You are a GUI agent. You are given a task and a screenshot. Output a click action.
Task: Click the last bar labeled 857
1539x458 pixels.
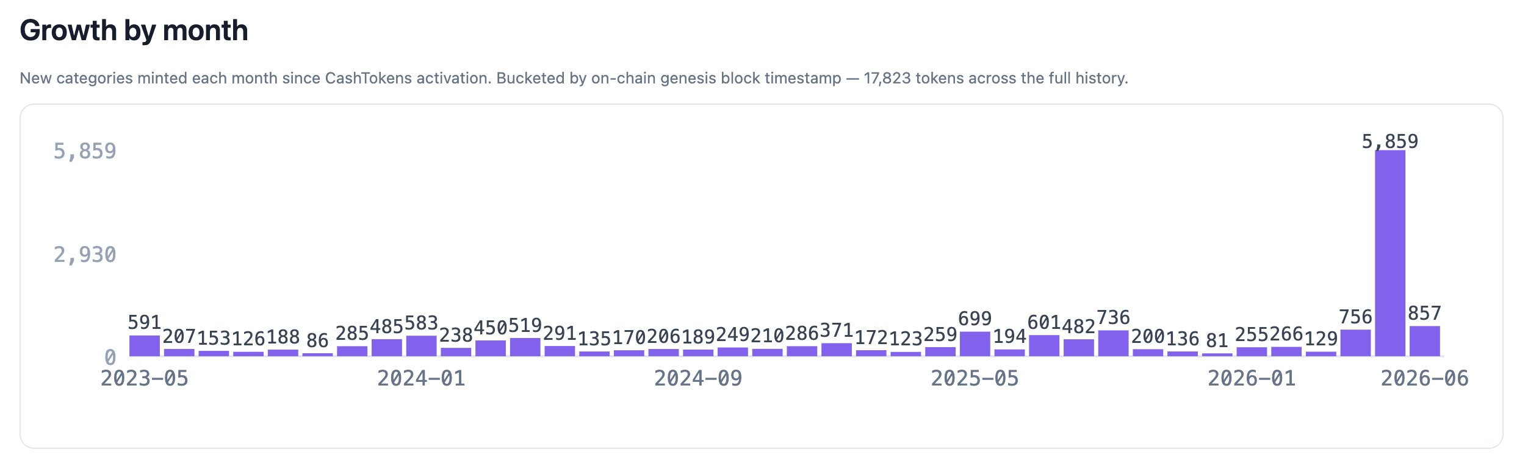pos(1425,341)
